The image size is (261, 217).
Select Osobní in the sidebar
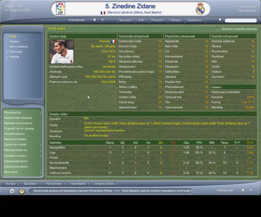pos(14,42)
